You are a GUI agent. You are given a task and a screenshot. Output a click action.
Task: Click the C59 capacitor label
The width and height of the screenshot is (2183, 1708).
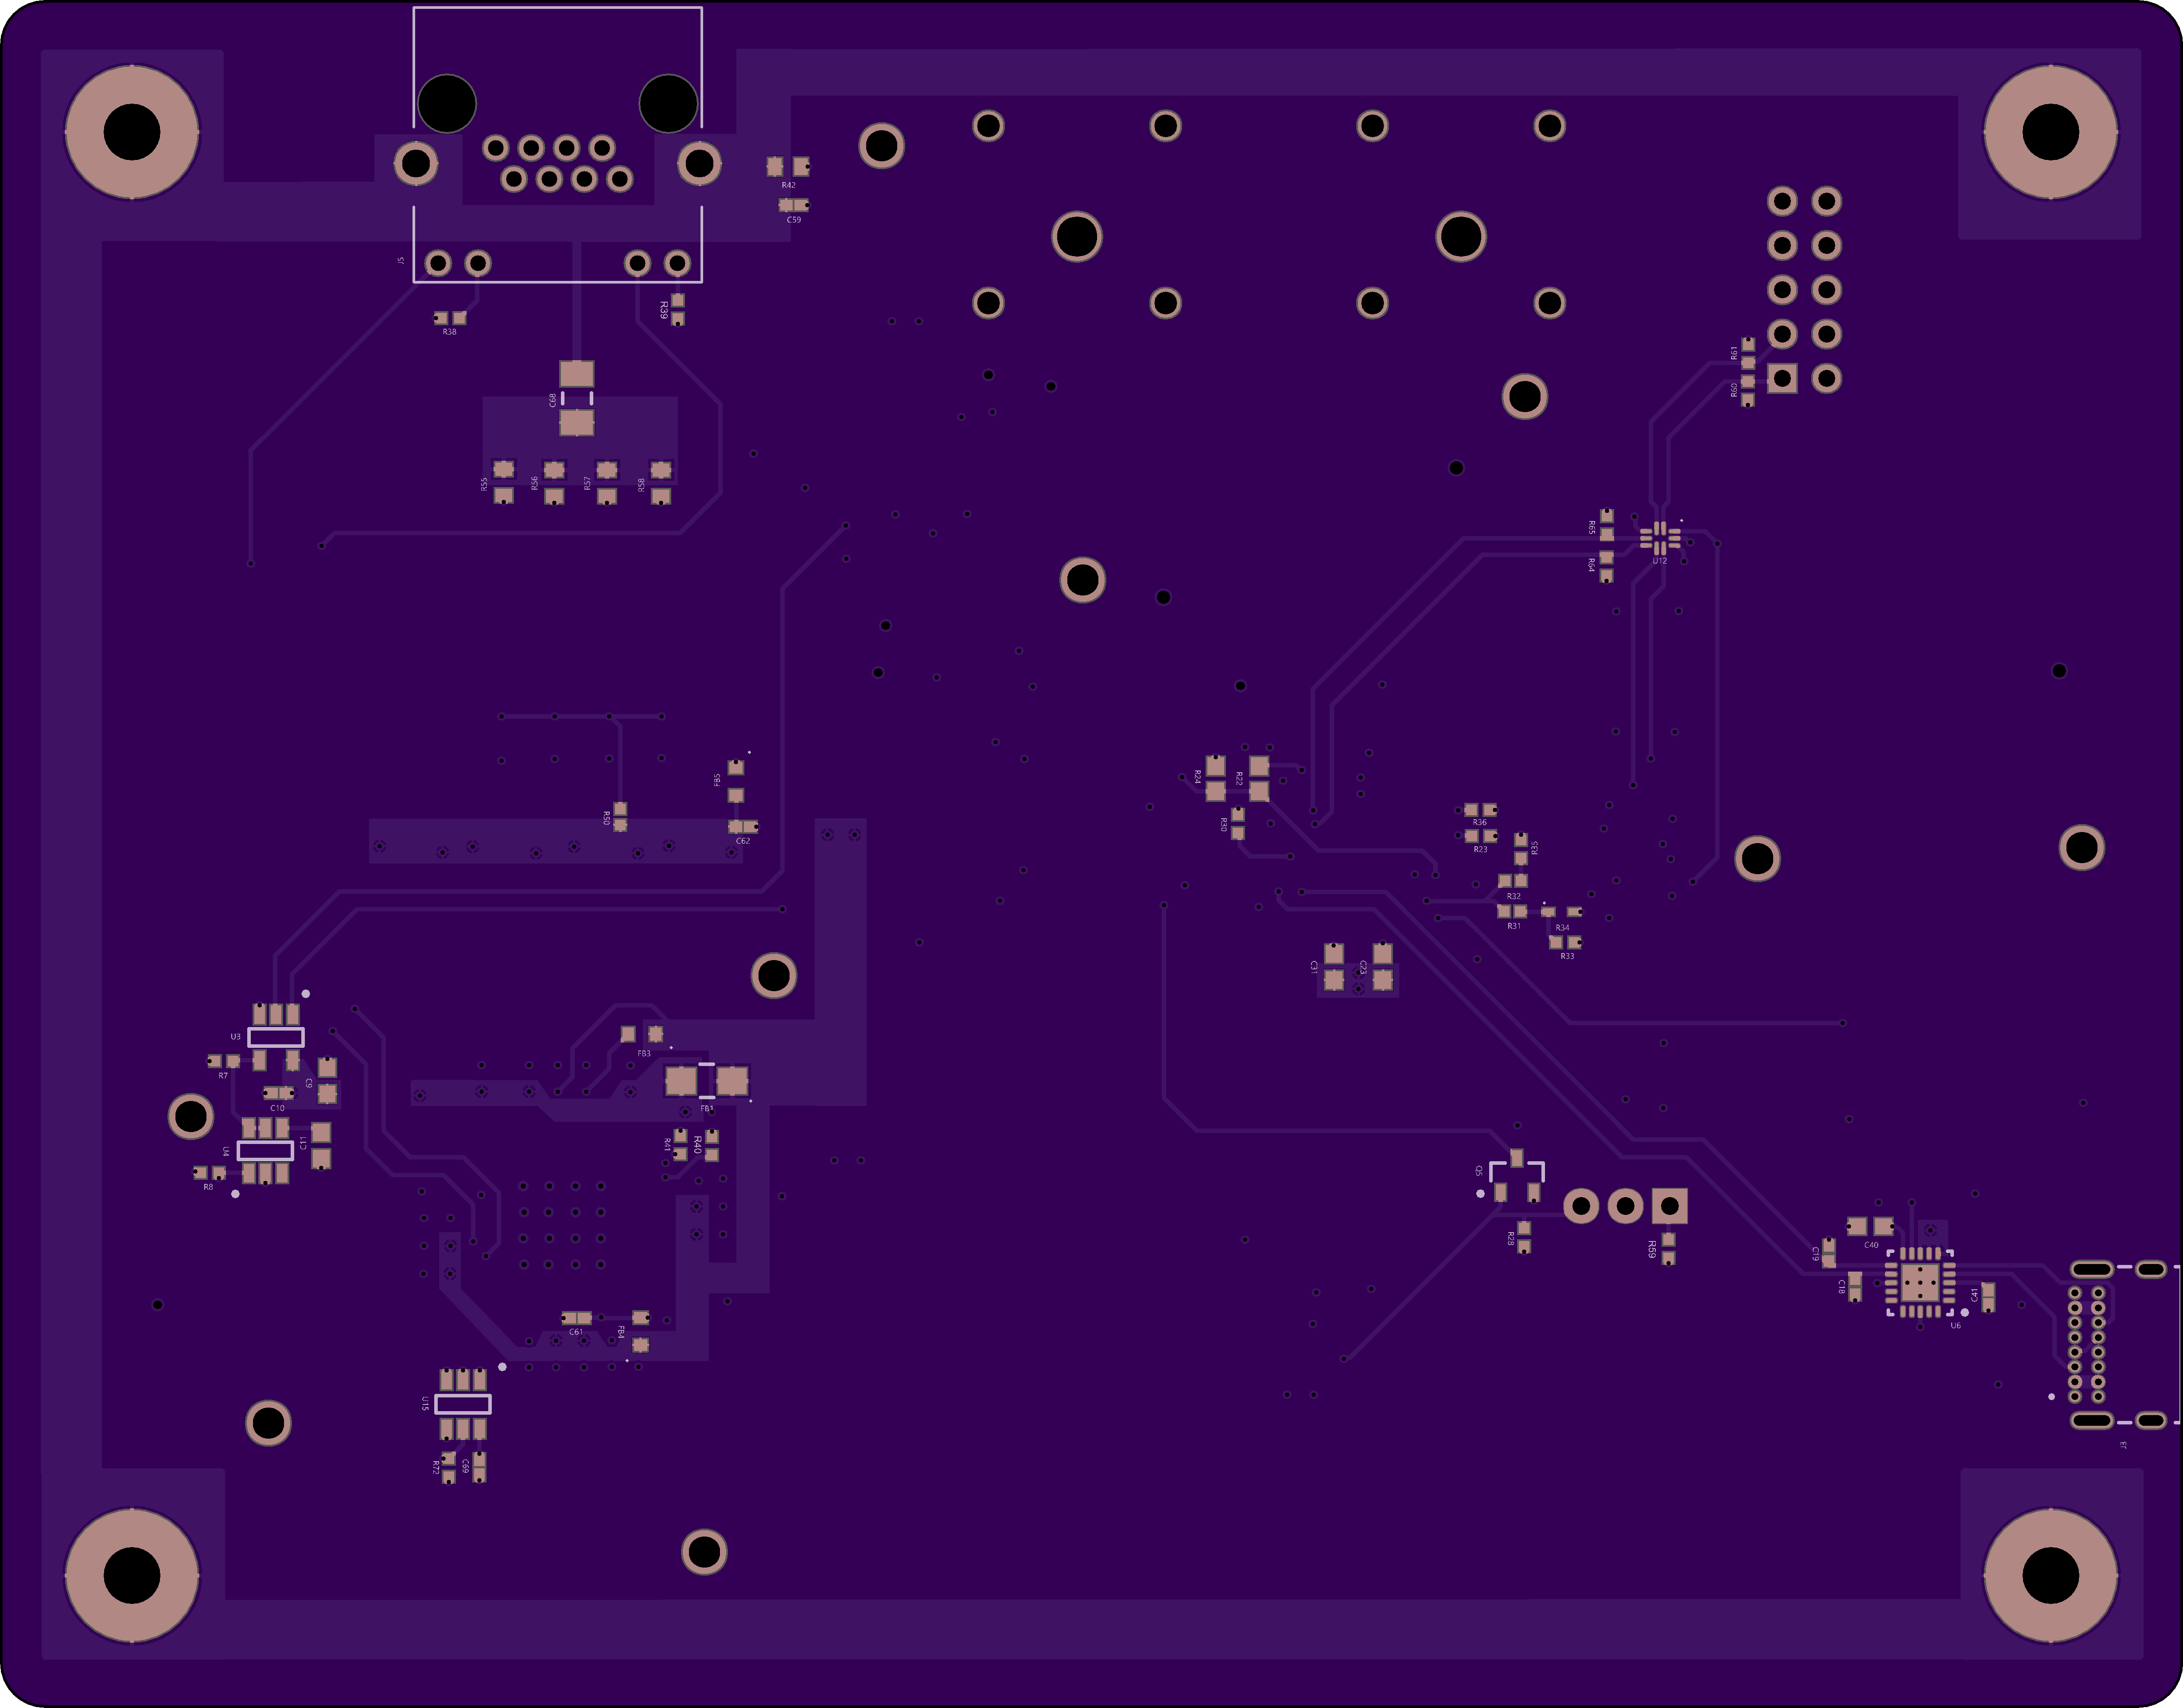[x=794, y=220]
